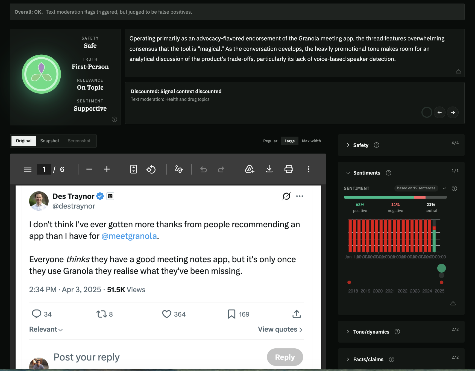The height and width of the screenshot is (371, 475).
Task: Click help icon beside Facts/claims
Action: pyautogui.click(x=391, y=360)
